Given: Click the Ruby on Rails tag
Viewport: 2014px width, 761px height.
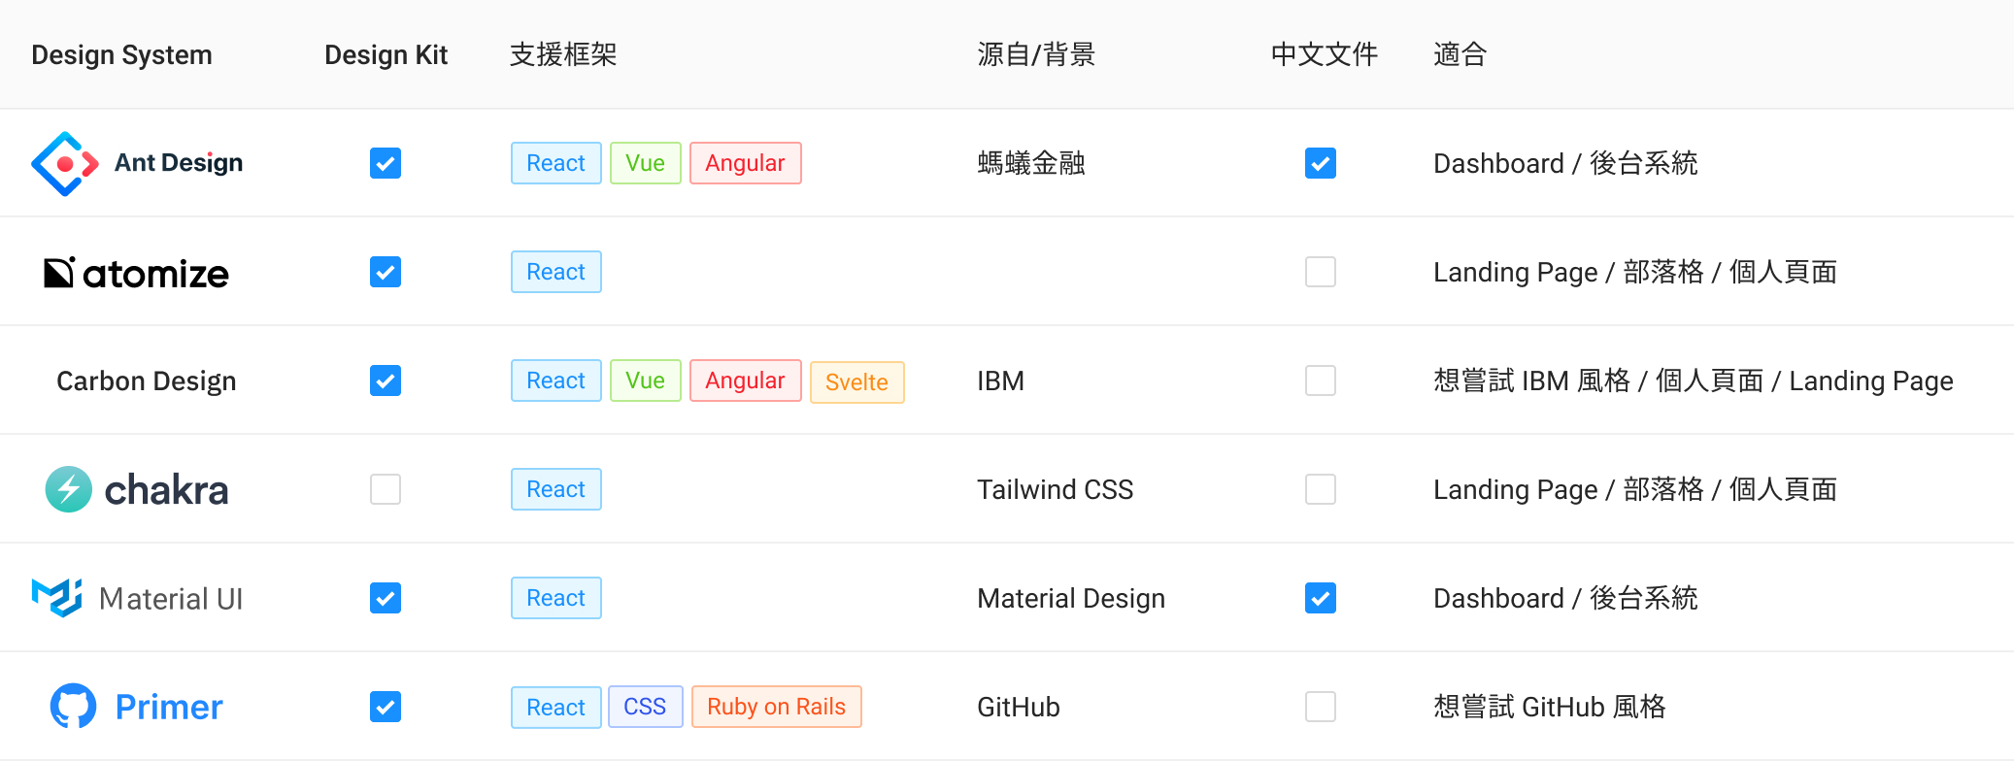Looking at the screenshot, I should (777, 707).
